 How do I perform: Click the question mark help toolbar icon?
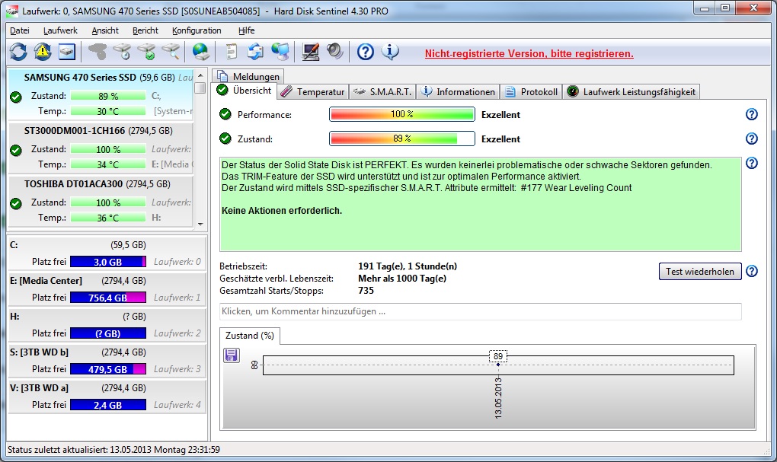click(x=365, y=52)
